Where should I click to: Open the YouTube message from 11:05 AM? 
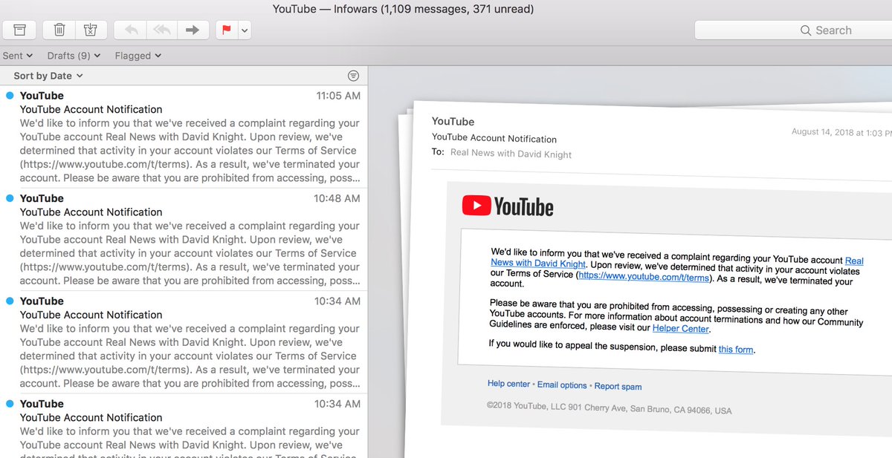click(184, 137)
